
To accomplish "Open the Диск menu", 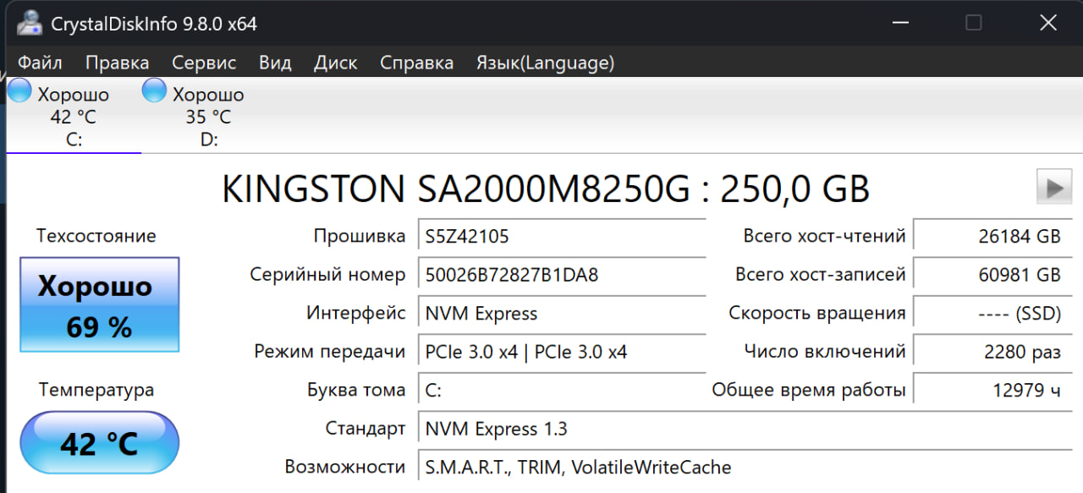I will click(335, 63).
